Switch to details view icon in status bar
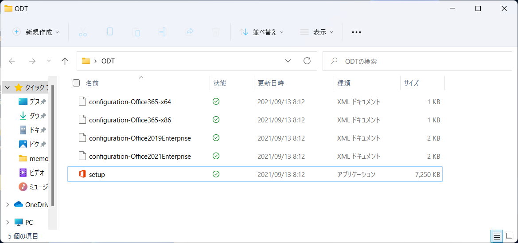518x243 pixels. coord(497,236)
